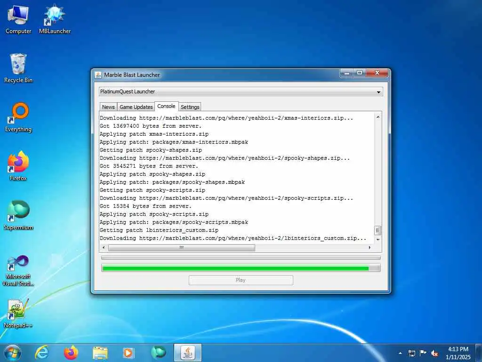The image size is (482, 362).
Task: Click 'Getting patch spooky-shapes.zip' line
Action: point(151,150)
